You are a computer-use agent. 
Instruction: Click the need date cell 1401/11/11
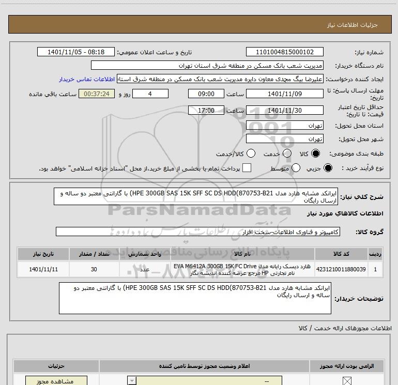43,270
